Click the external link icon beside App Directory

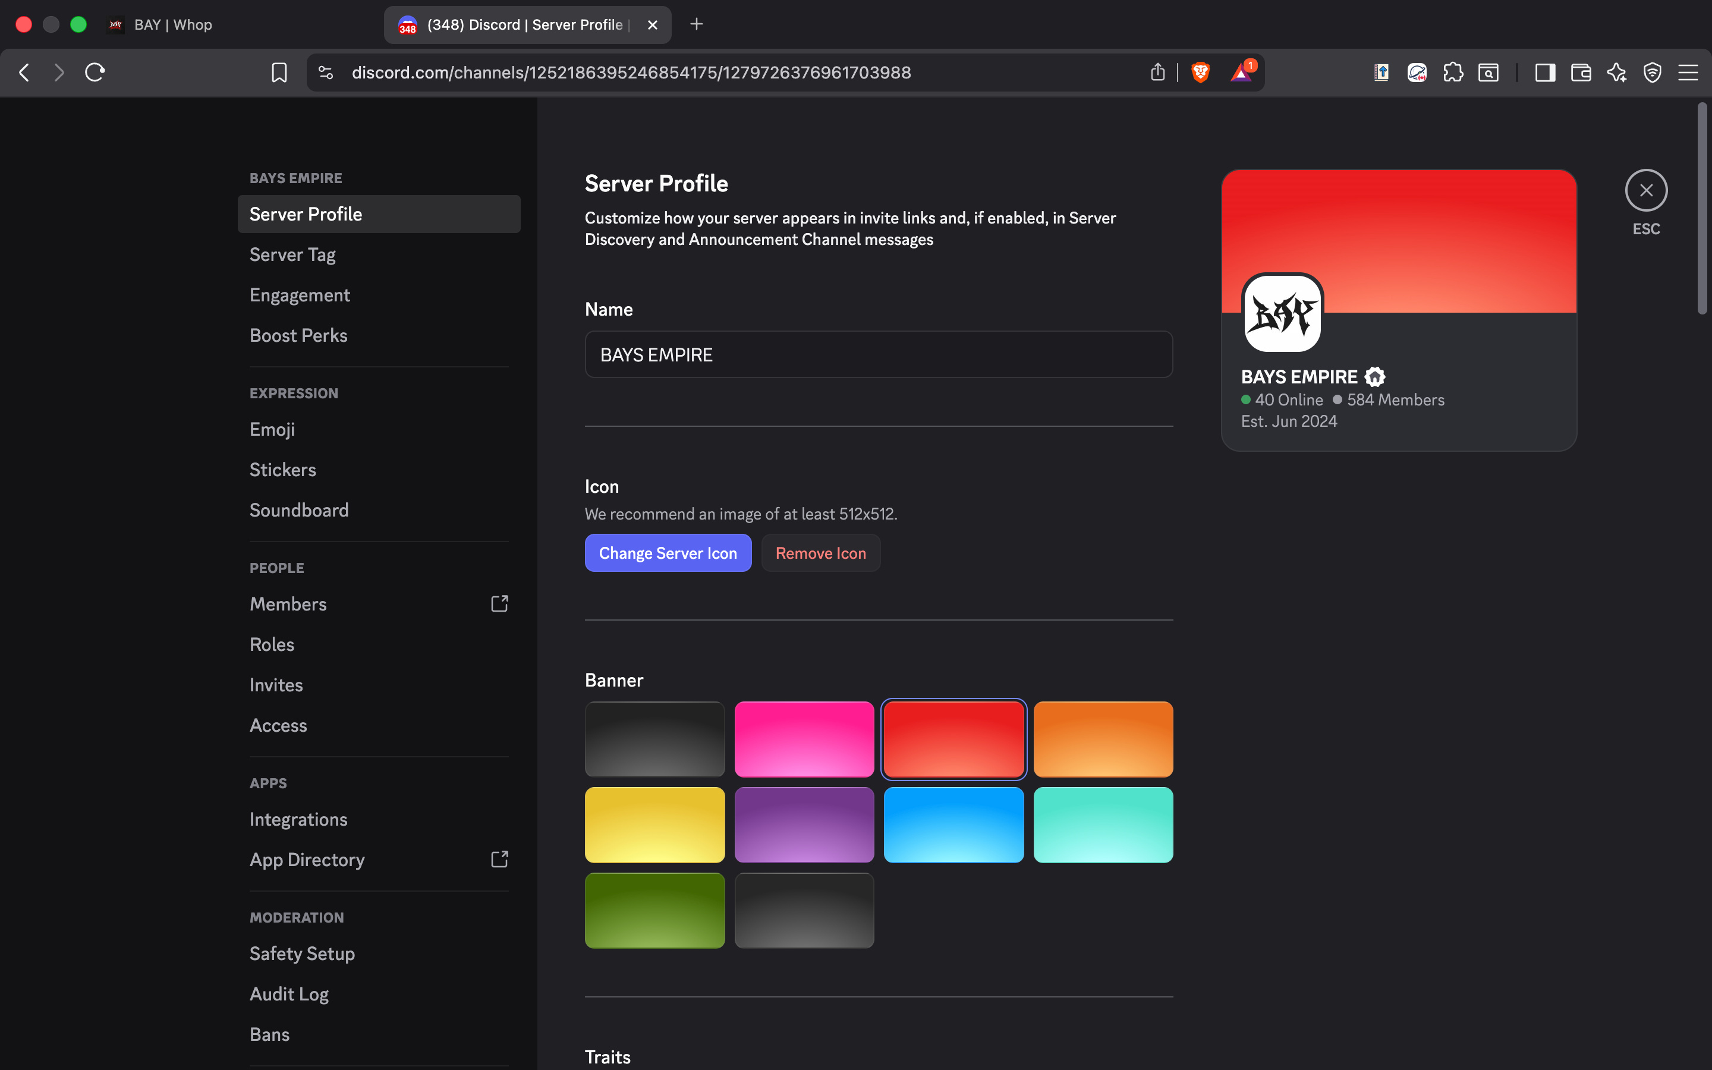pyautogui.click(x=499, y=859)
